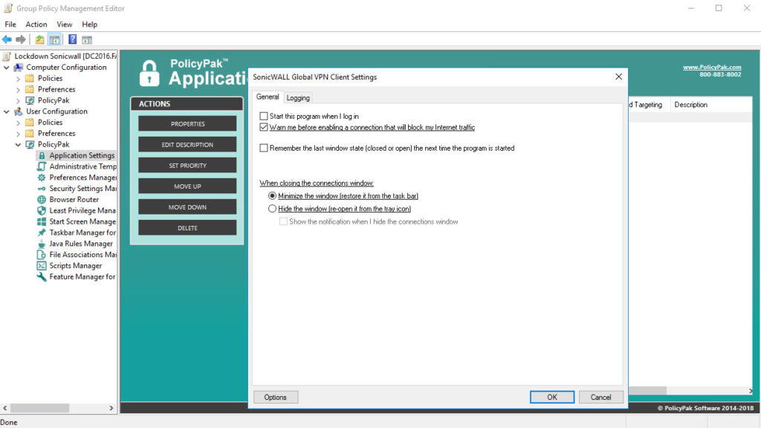
Task: Click the Application Settings lock icon
Action: coord(42,156)
